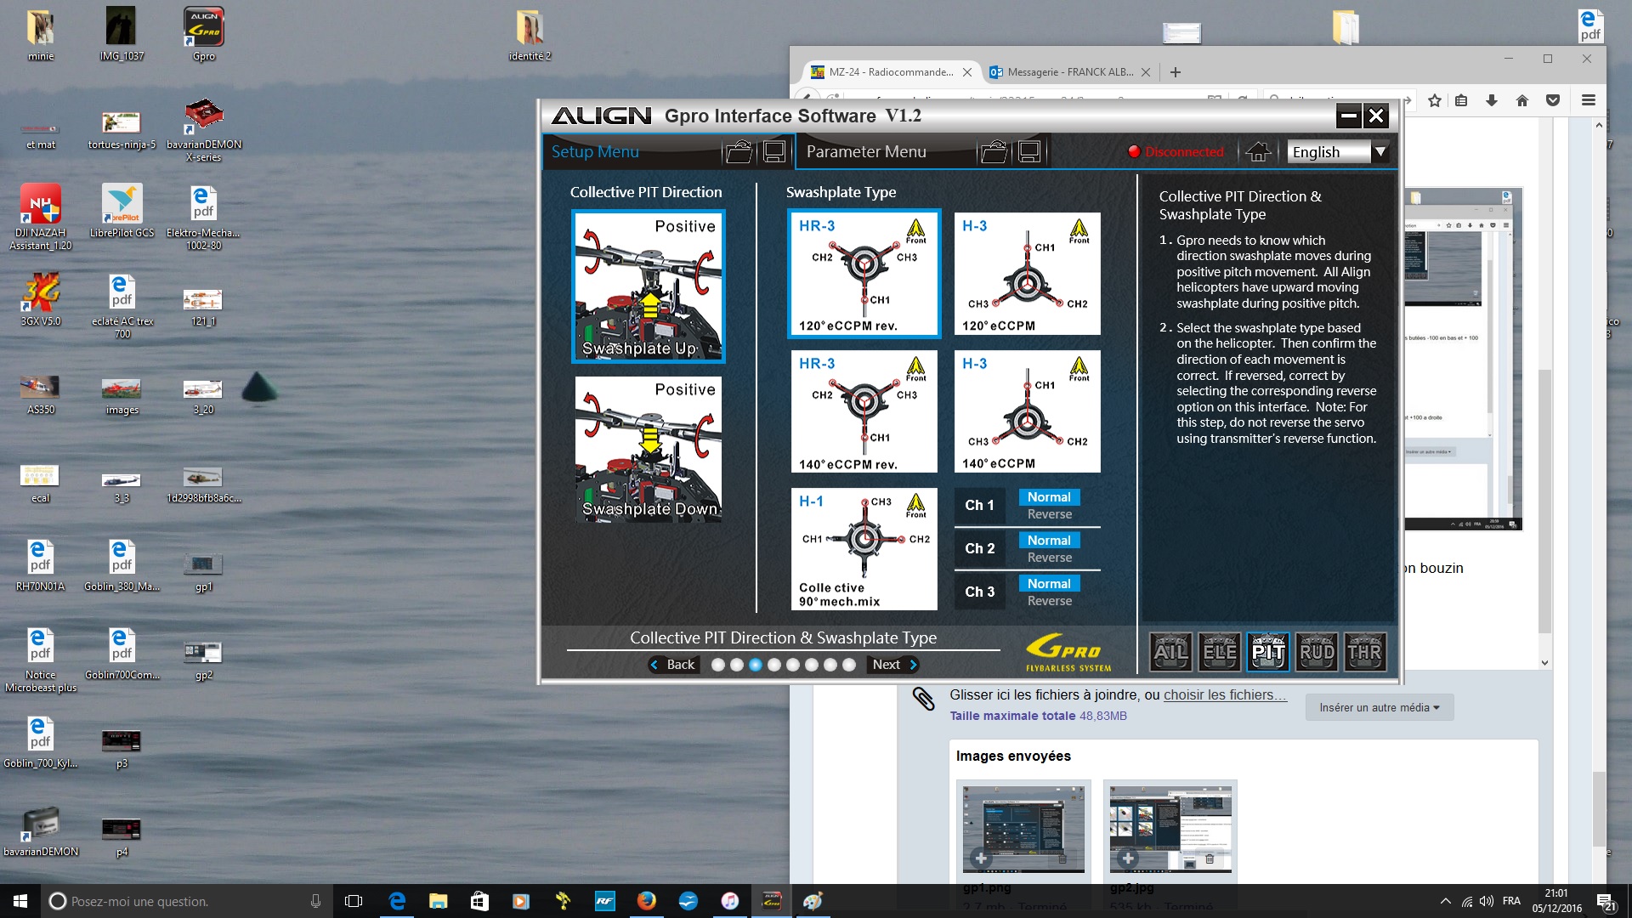
Task: Select LibrePilot GCS desktop icon
Action: [122, 212]
